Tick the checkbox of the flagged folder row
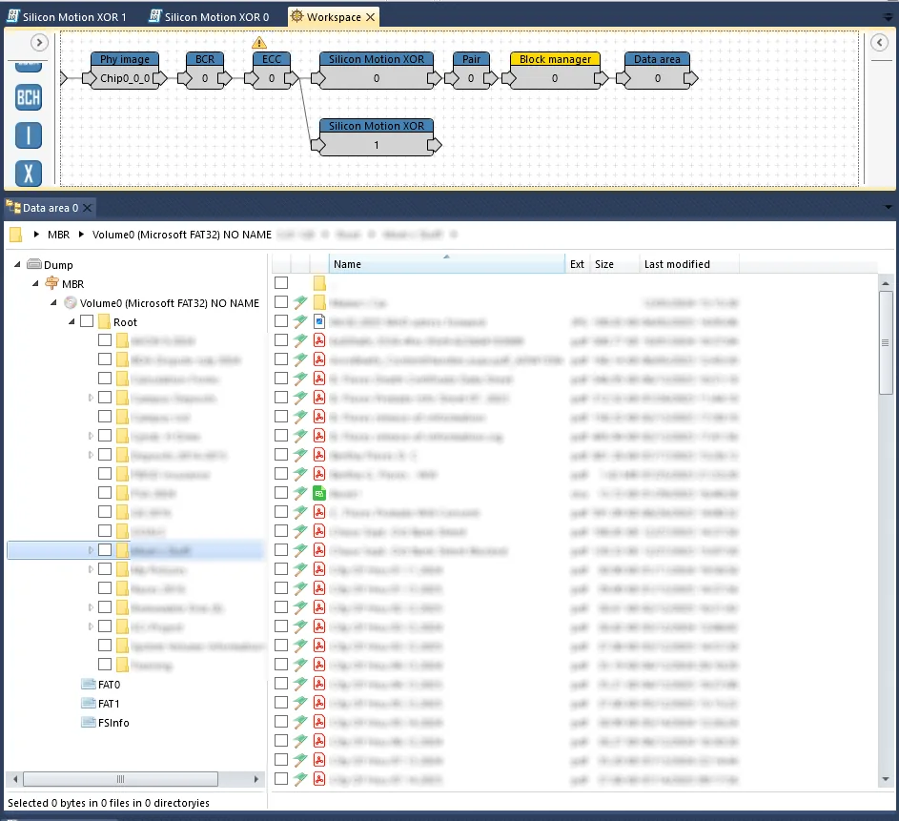The image size is (899, 821). (x=281, y=302)
